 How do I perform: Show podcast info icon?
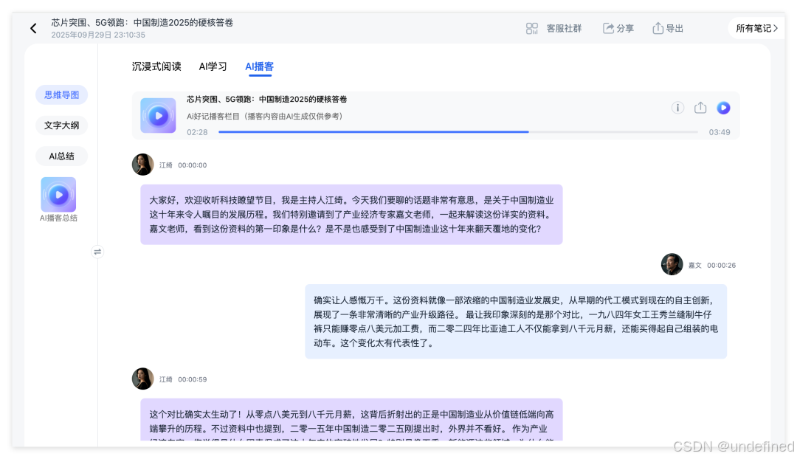click(x=677, y=108)
